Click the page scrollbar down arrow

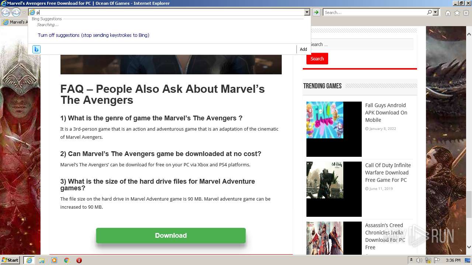tap(469, 247)
